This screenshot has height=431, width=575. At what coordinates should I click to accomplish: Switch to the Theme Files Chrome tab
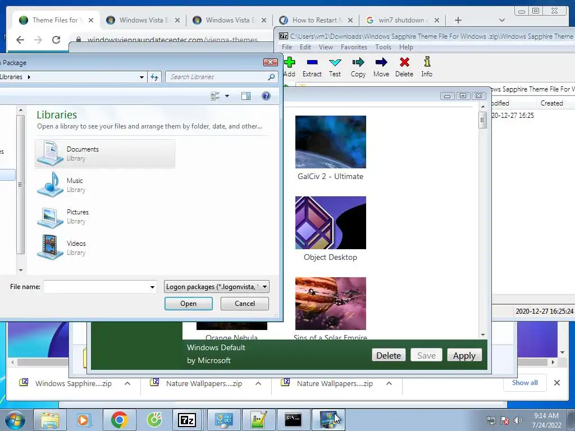click(55, 20)
